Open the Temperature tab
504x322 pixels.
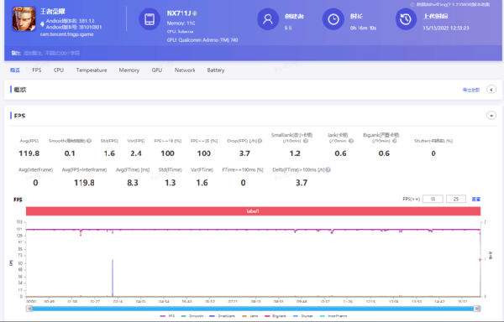(92, 70)
